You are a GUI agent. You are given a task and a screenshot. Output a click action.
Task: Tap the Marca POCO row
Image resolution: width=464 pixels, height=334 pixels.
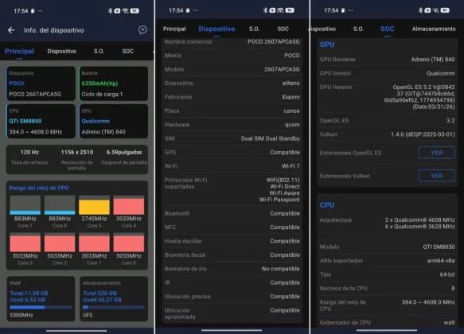point(232,56)
